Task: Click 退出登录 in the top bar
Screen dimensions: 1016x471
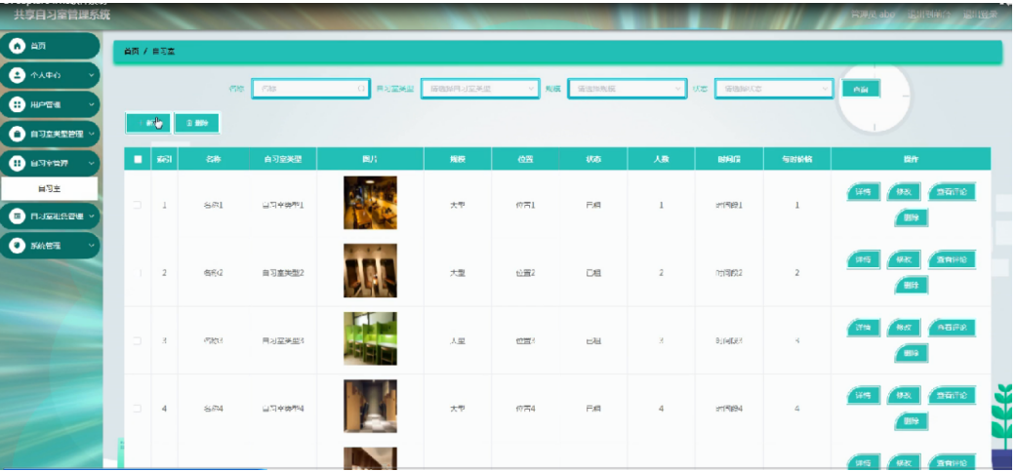Action: click(x=980, y=15)
